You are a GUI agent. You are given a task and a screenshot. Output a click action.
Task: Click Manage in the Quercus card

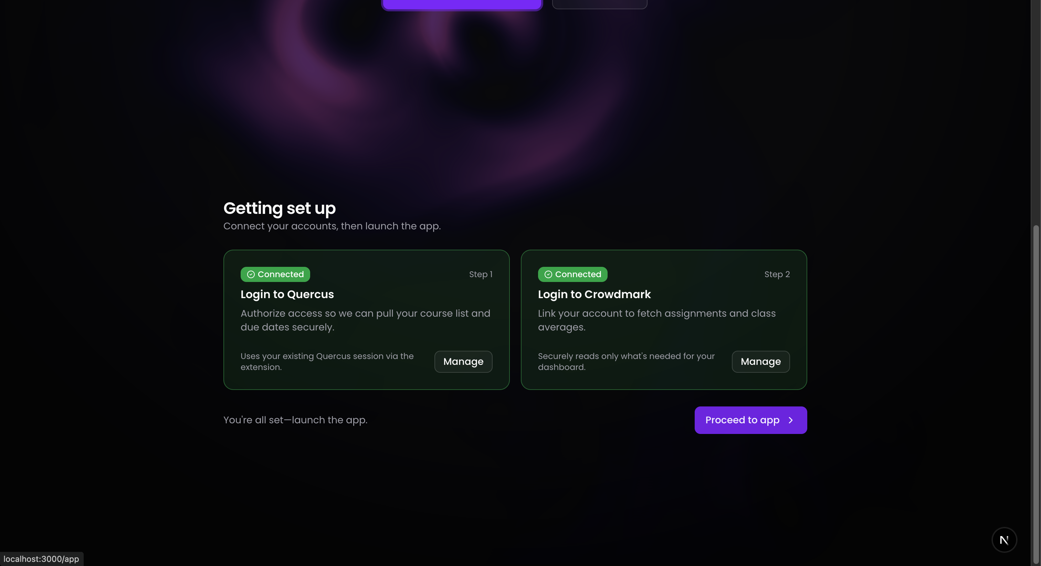[x=463, y=362]
